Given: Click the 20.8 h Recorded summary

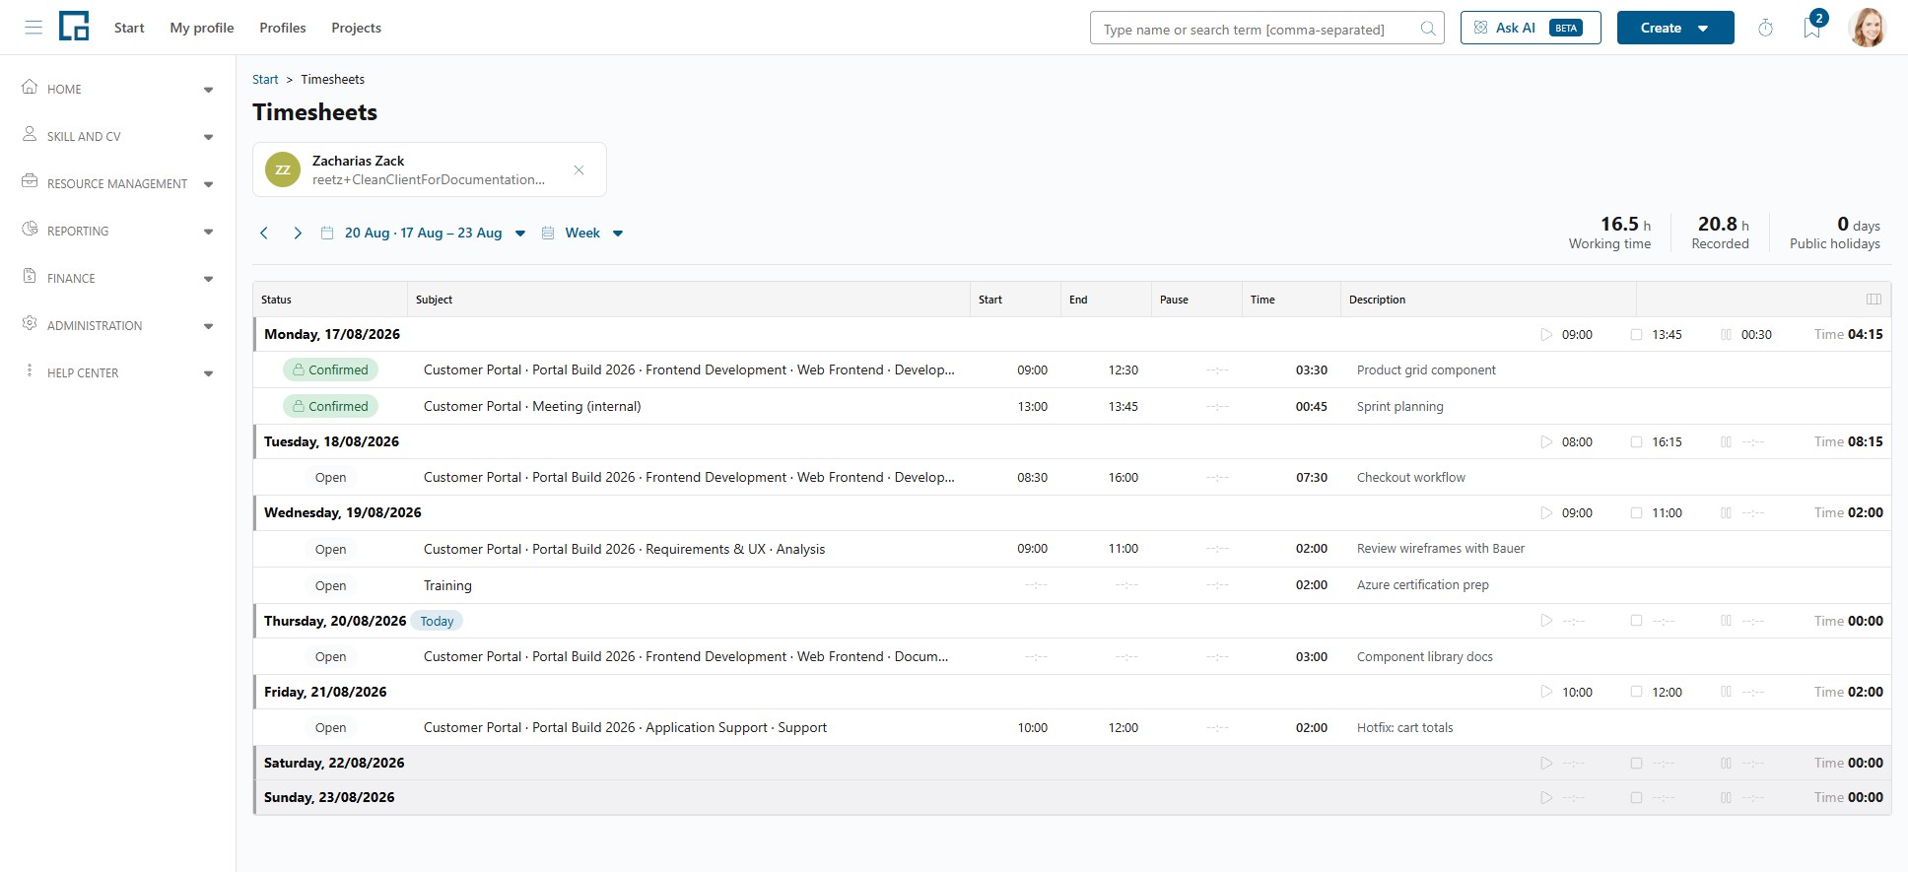Looking at the screenshot, I should pos(1721,233).
